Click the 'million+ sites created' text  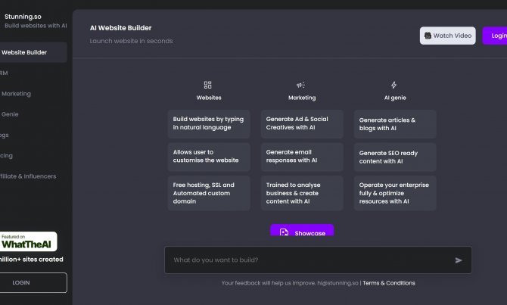(x=31, y=260)
